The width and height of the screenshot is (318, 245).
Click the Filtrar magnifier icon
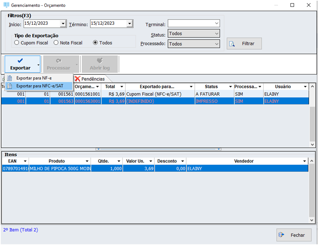232,44
